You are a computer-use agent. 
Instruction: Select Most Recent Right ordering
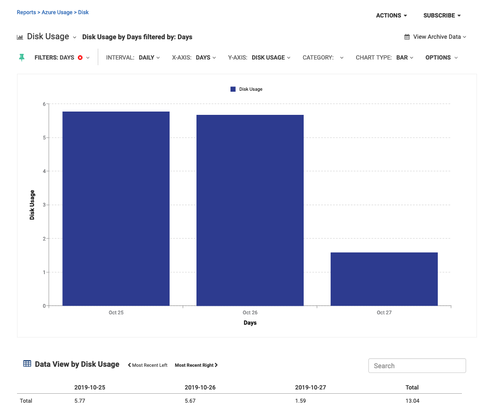(x=196, y=365)
